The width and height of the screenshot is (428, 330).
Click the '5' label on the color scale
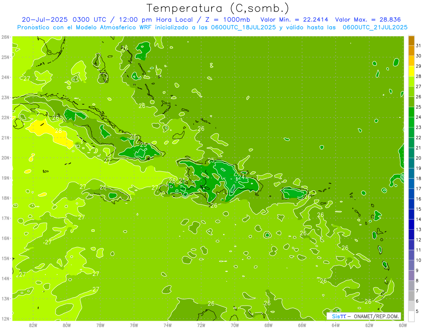point(417,311)
